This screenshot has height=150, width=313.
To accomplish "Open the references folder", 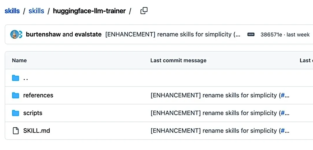I will (38, 95).
